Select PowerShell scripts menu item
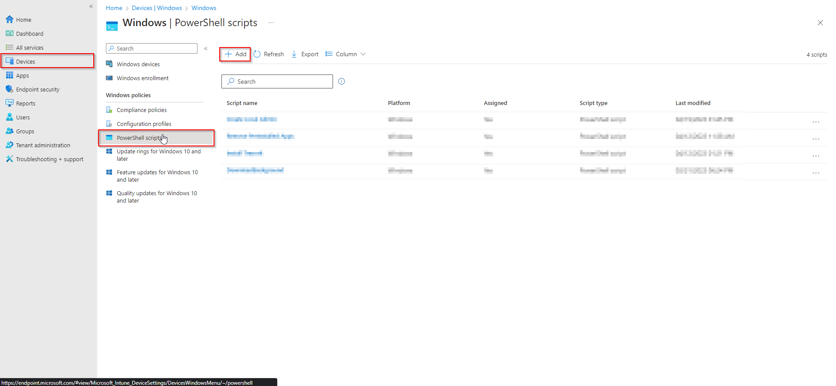Viewport: 836px width, 386px height. click(x=157, y=138)
